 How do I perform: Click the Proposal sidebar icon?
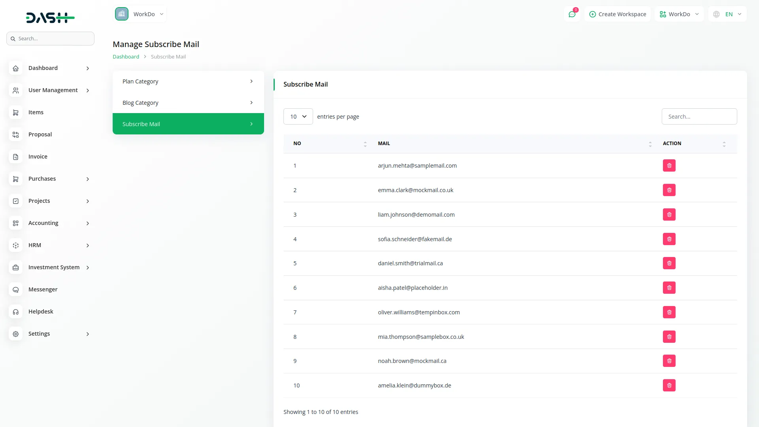tap(15, 135)
